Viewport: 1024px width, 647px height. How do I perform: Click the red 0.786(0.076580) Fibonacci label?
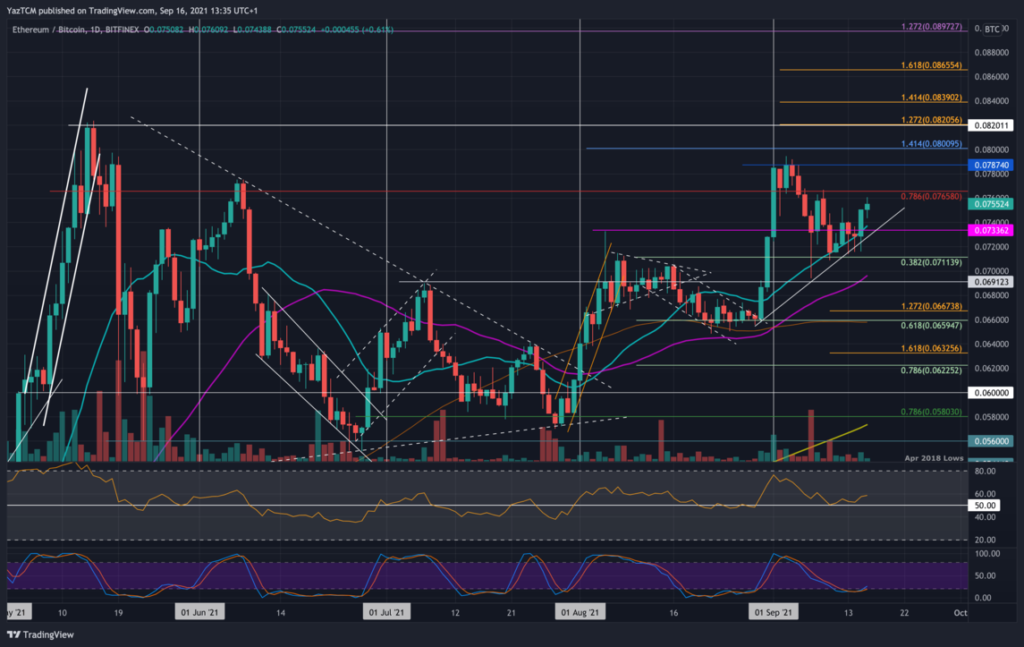pos(929,195)
